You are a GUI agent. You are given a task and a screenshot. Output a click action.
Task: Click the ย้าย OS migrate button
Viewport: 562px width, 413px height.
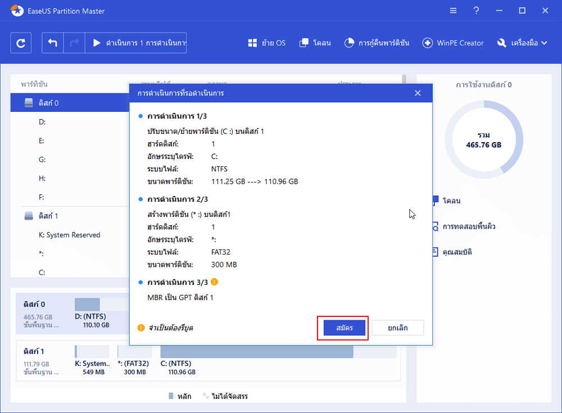(266, 43)
